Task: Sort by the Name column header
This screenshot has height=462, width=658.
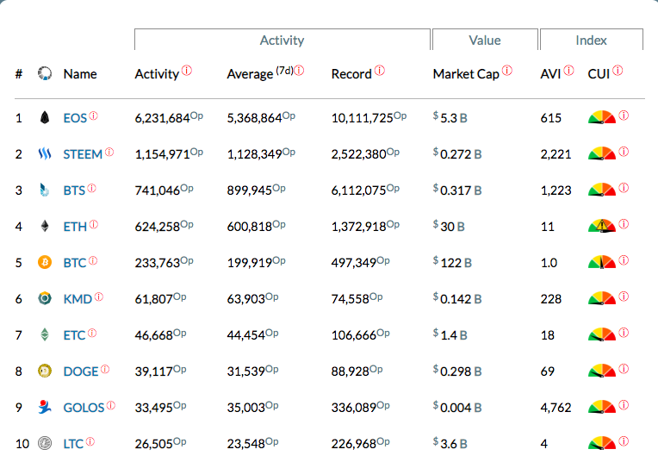Action: 80,74
